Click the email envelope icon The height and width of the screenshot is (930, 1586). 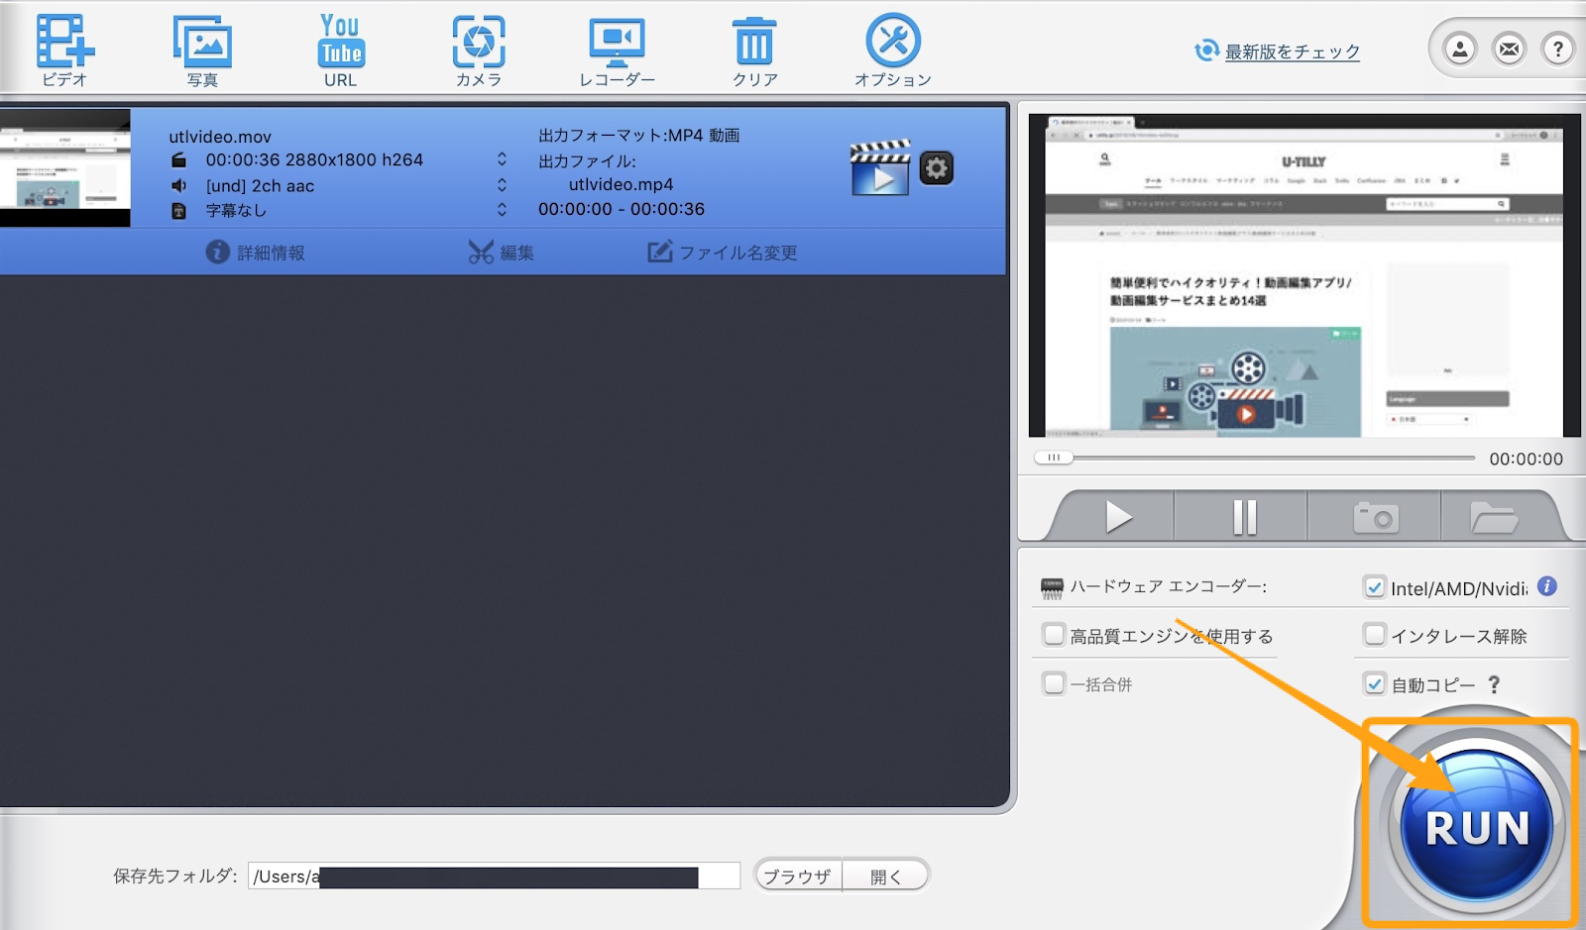1509,49
